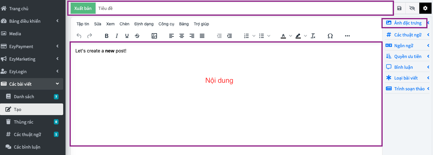This screenshot has height=155, width=433.
Task: Insert a numbered list
Action: click(247, 36)
